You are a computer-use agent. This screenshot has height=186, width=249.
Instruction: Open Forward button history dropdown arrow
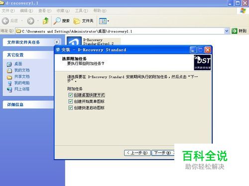tap(38, 21)
